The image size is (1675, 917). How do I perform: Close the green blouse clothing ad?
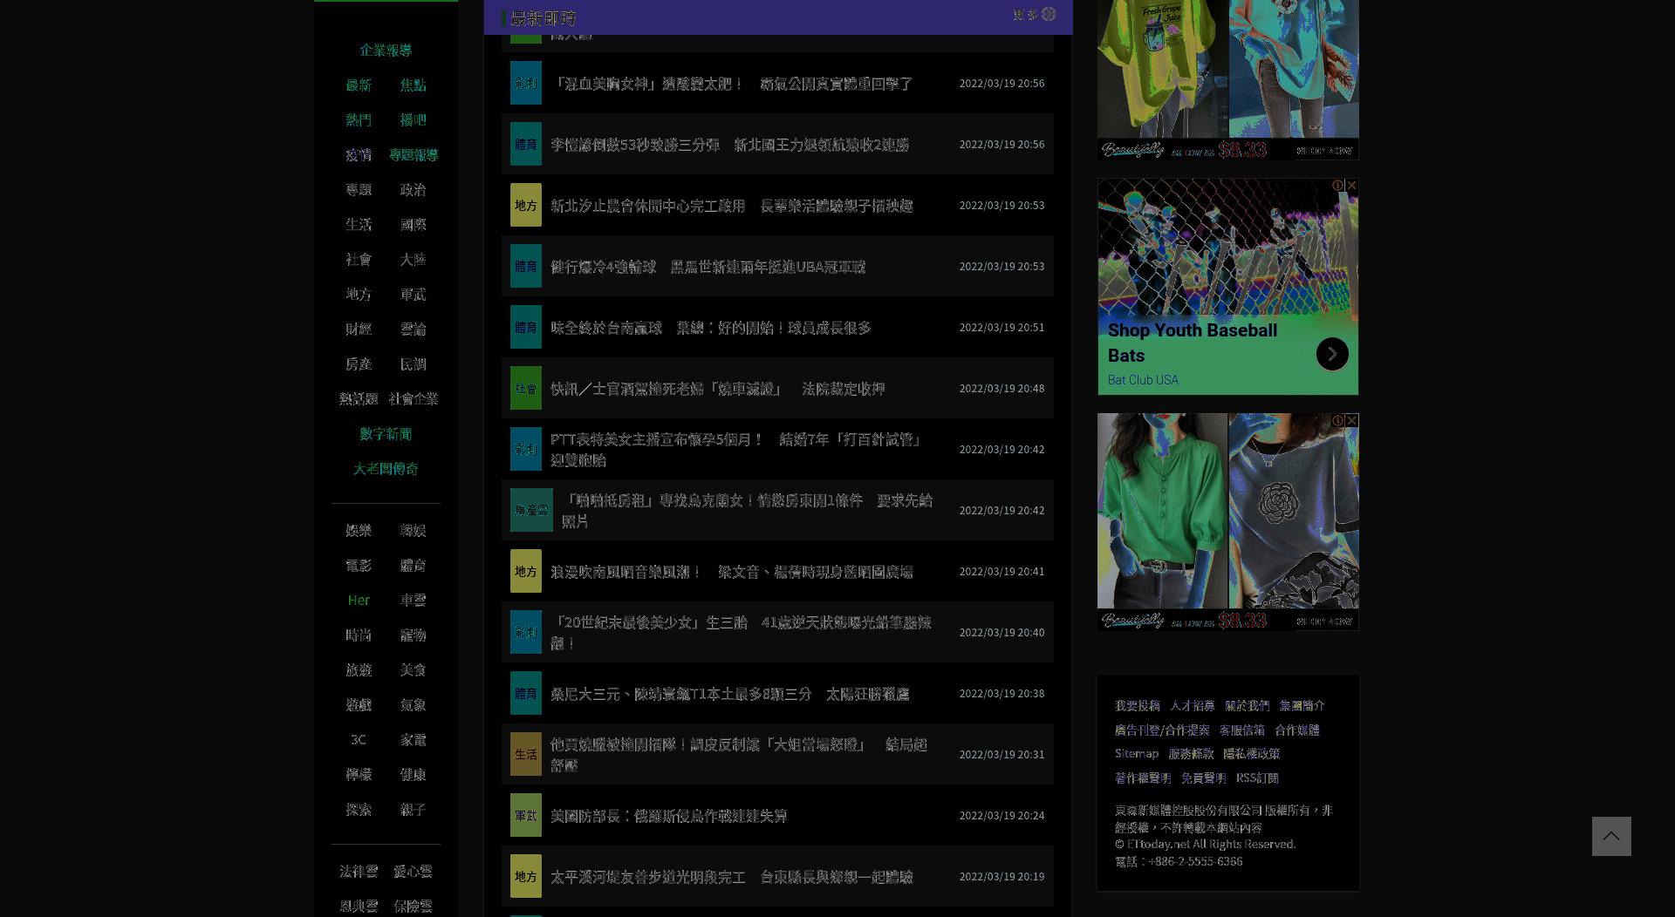pyautogui.click(x=1351, y=421)
